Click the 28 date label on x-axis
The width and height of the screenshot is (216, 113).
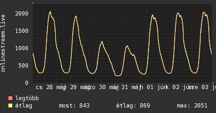50,87
